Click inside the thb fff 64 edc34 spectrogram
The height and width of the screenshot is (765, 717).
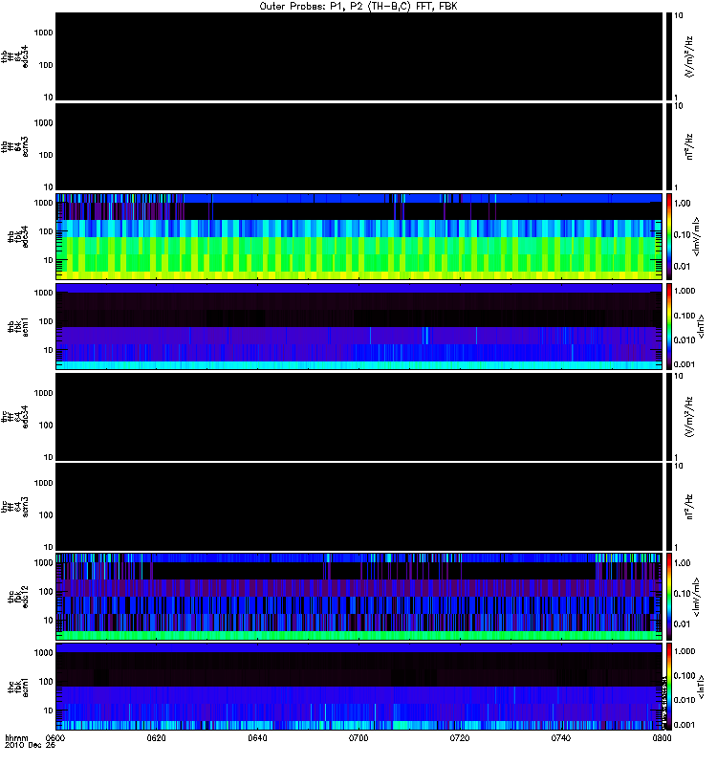[x=358, y=56]
